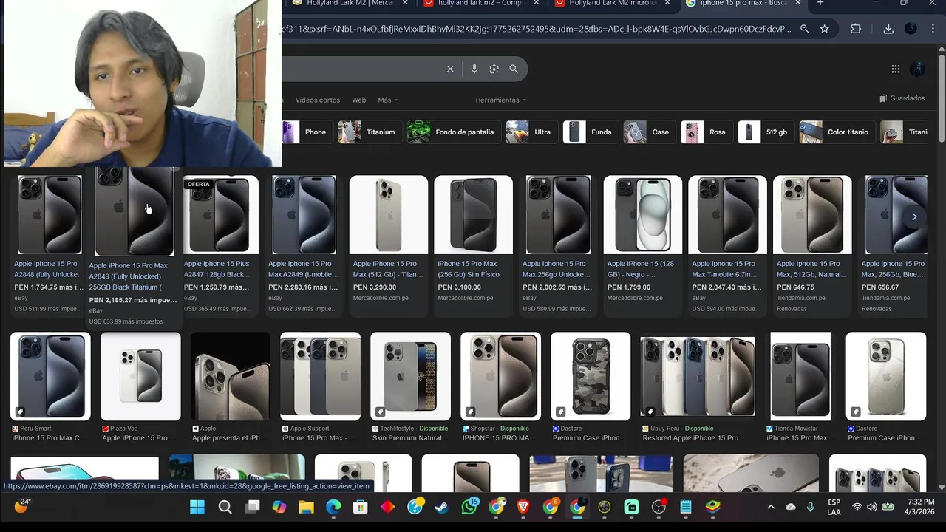Image resolution: width=946 pixels, height=532 pixels.
Task: Open Chrome zoom magnifier in address bar
Action: 804,29
